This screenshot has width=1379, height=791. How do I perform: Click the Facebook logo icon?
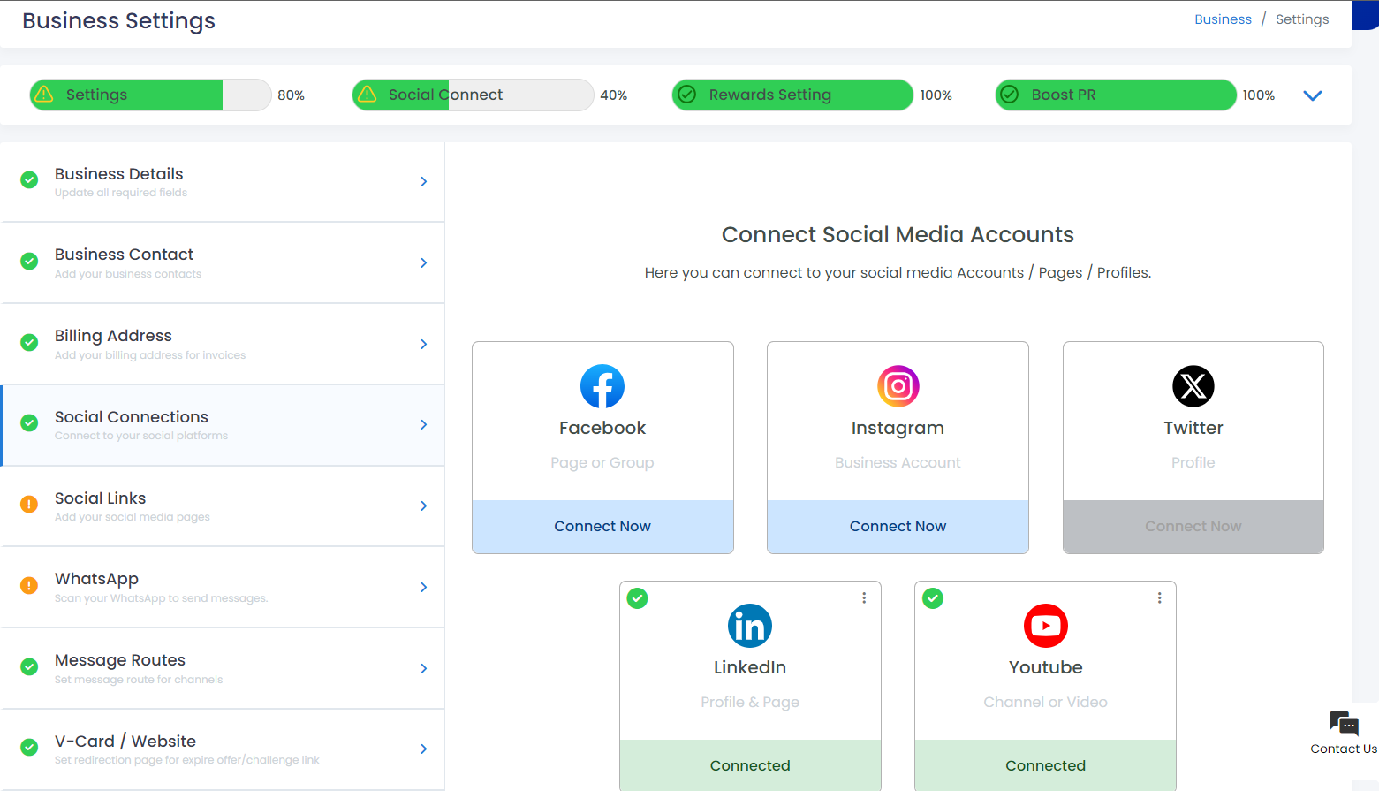tap(602, 386)
